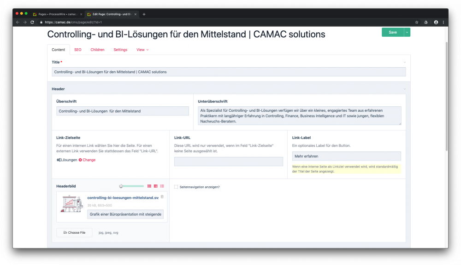Image resolution: width=461 pixels, height=265 pixels.
Task: Switch image view to grid mode
Action: coord(149,186)
